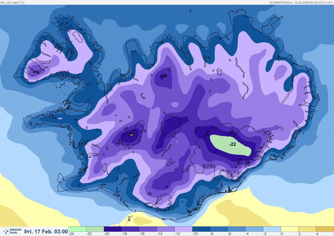334x236 pixels.
Task: Click the -18 label on the map
Action: pos(164,76)
